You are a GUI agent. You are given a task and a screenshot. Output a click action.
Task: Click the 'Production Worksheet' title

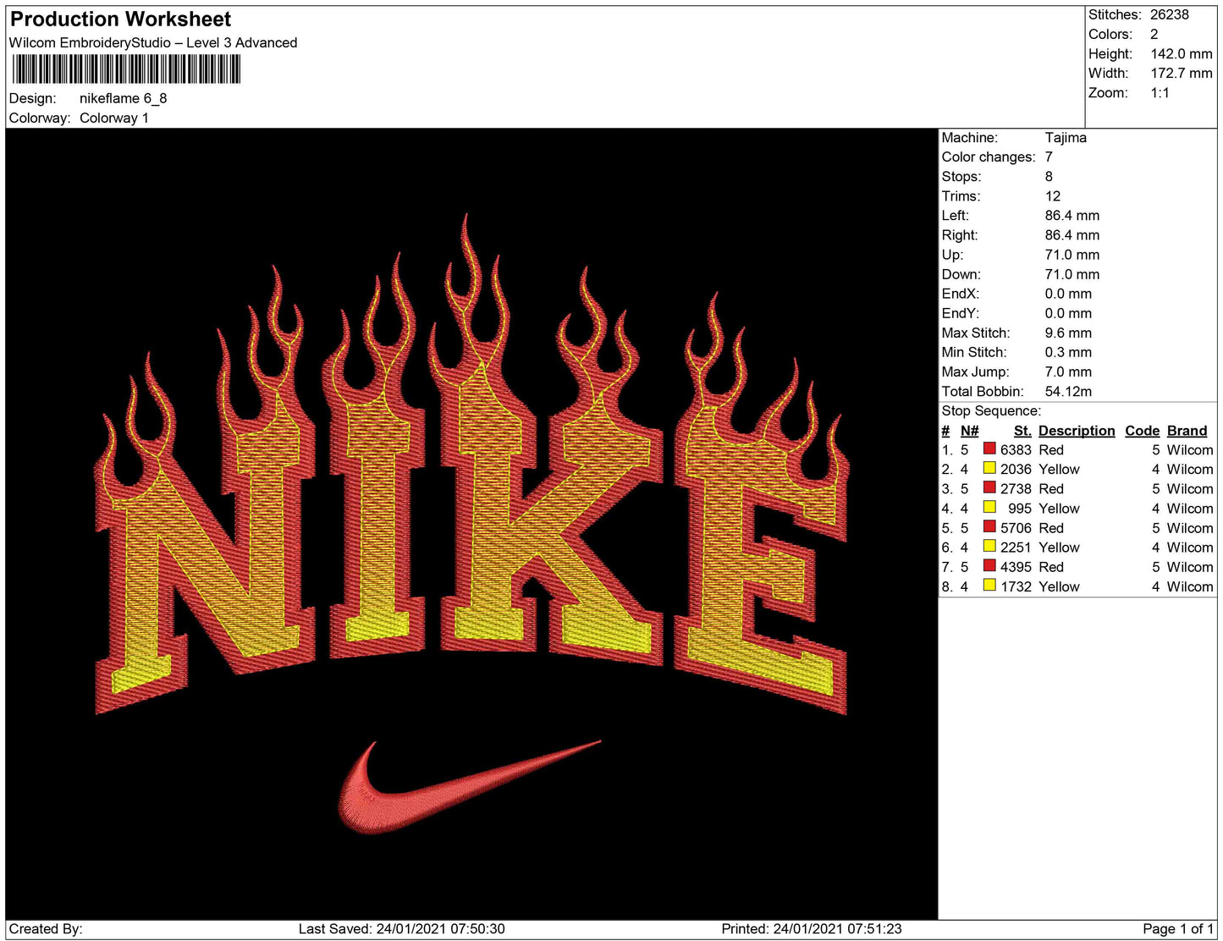(120, 19)
